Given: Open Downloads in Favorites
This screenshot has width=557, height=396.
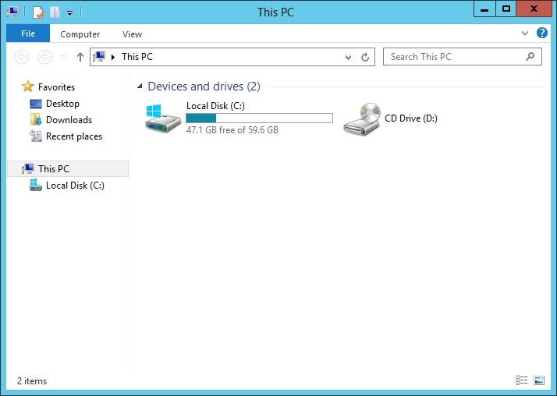Looking at the screenshot, I should click(69, 120).
